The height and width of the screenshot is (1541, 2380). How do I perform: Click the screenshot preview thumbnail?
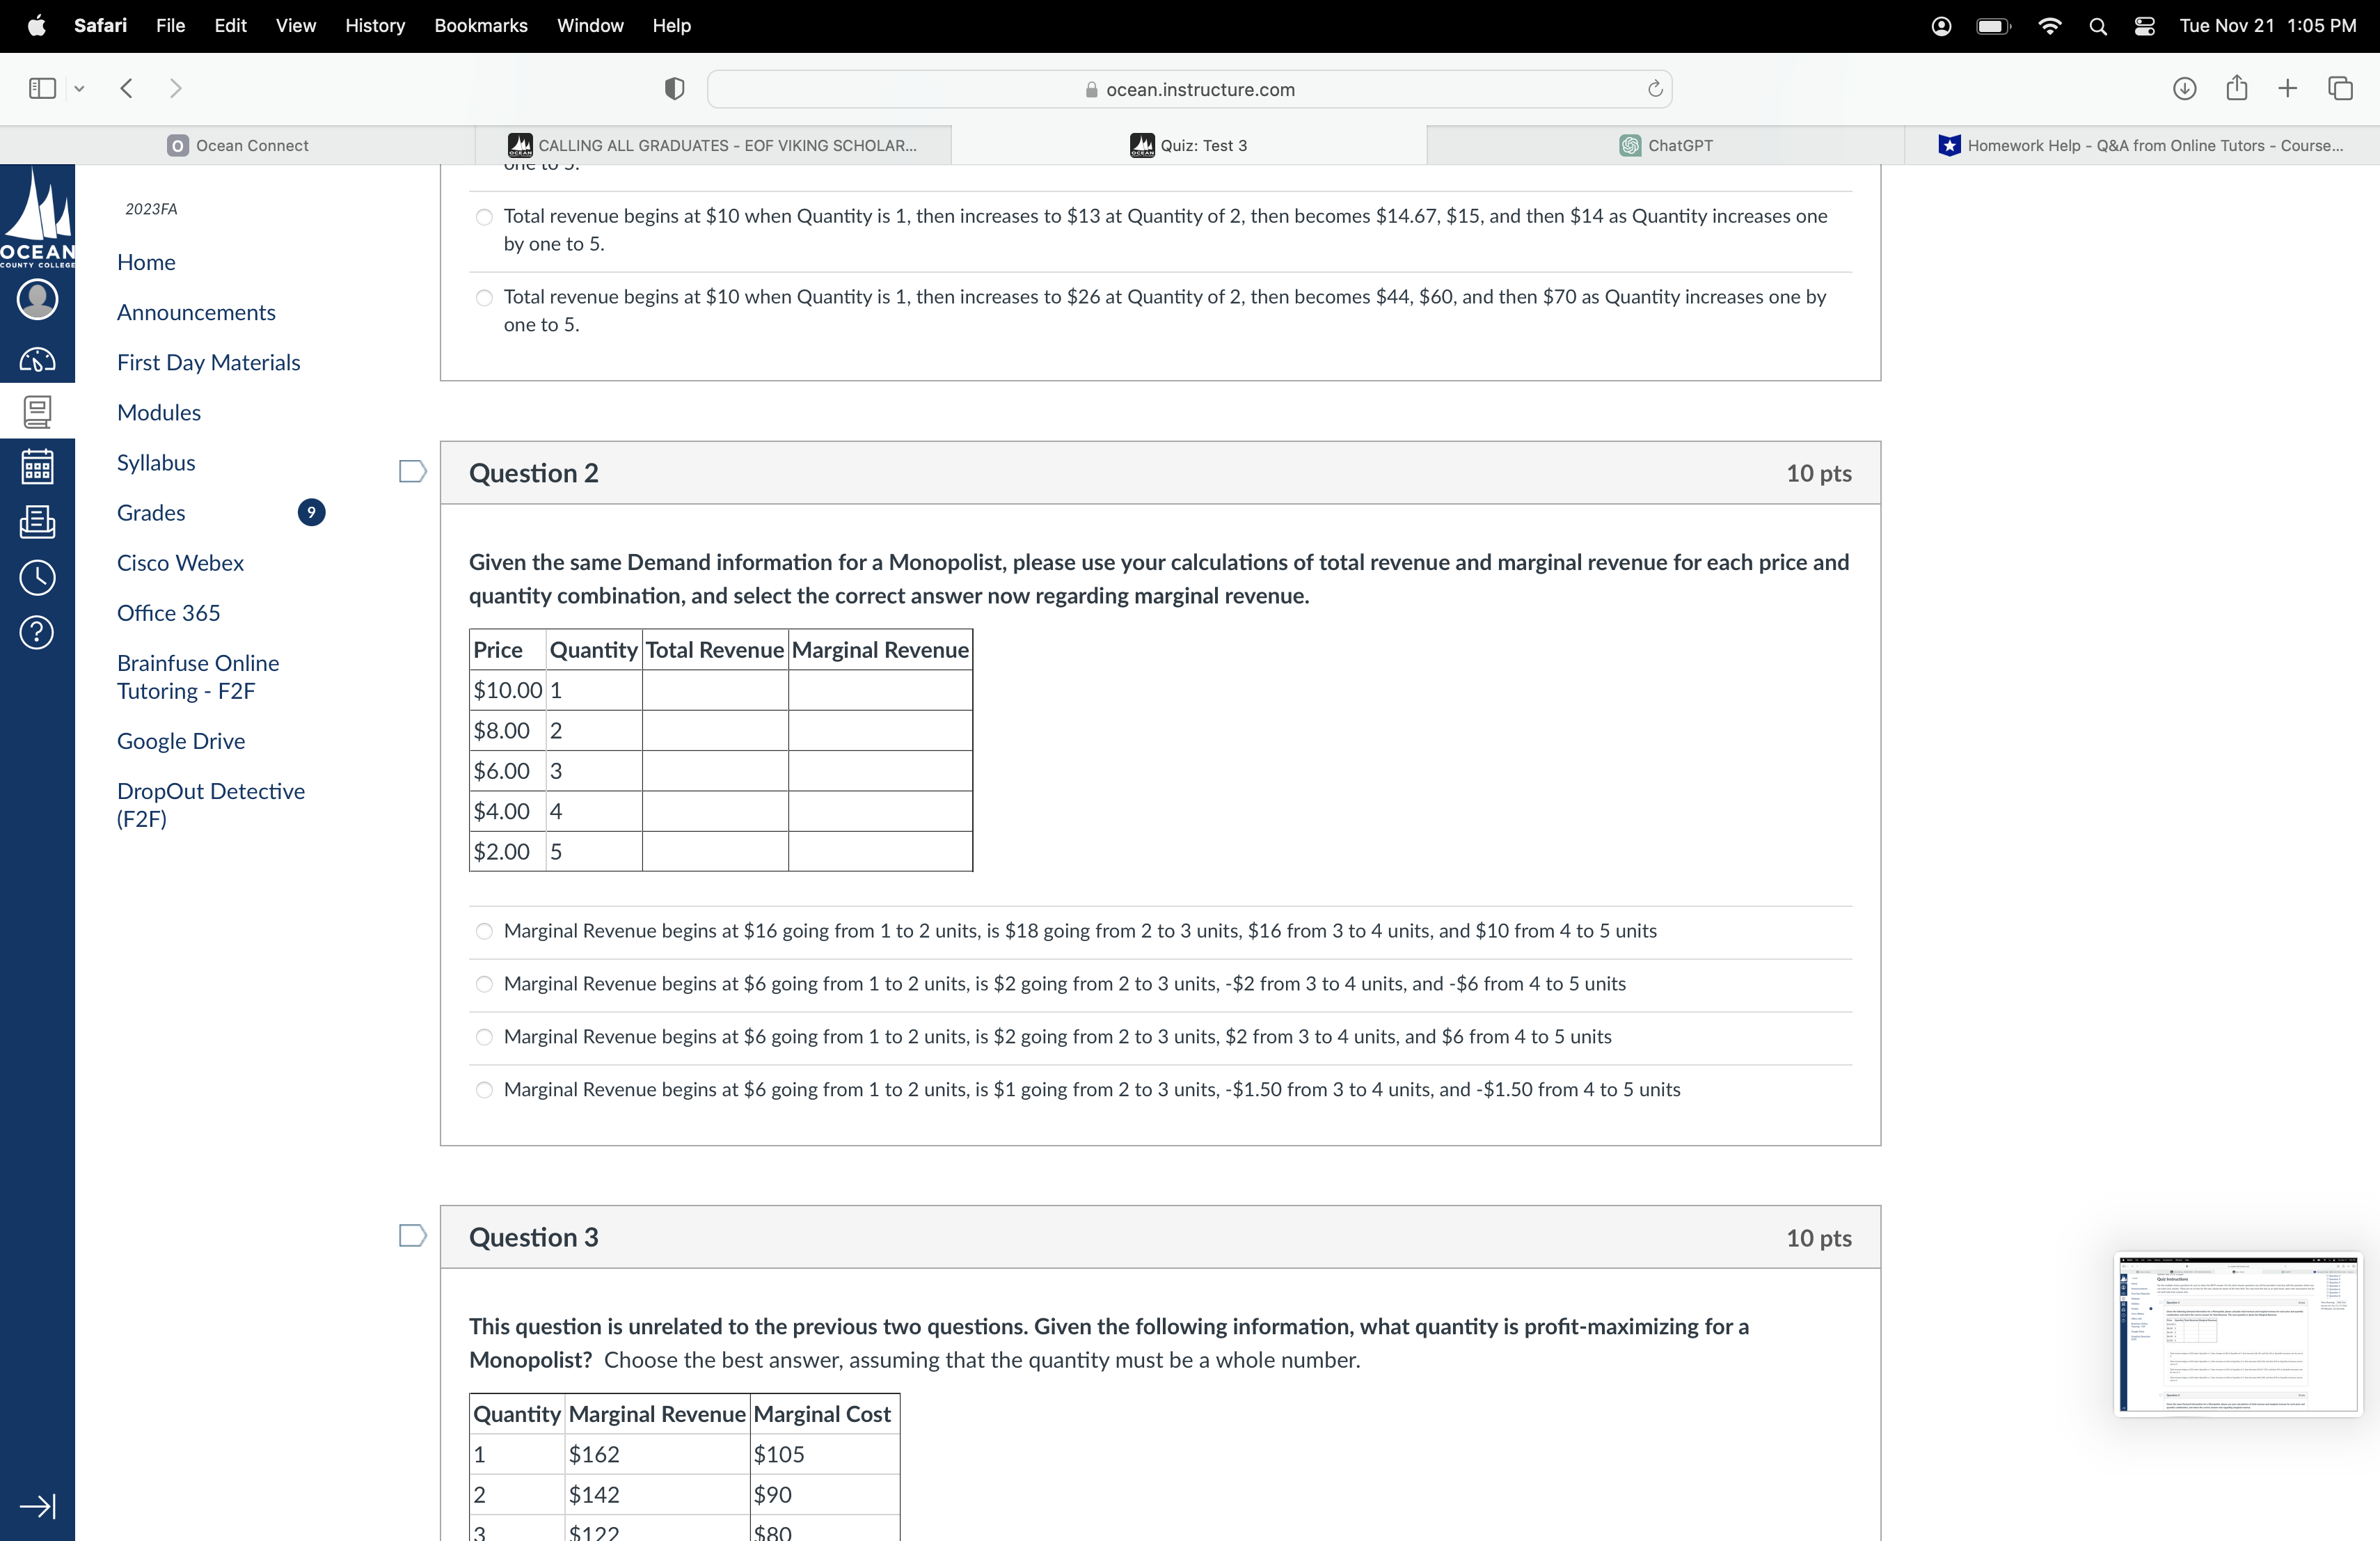2237,1333
